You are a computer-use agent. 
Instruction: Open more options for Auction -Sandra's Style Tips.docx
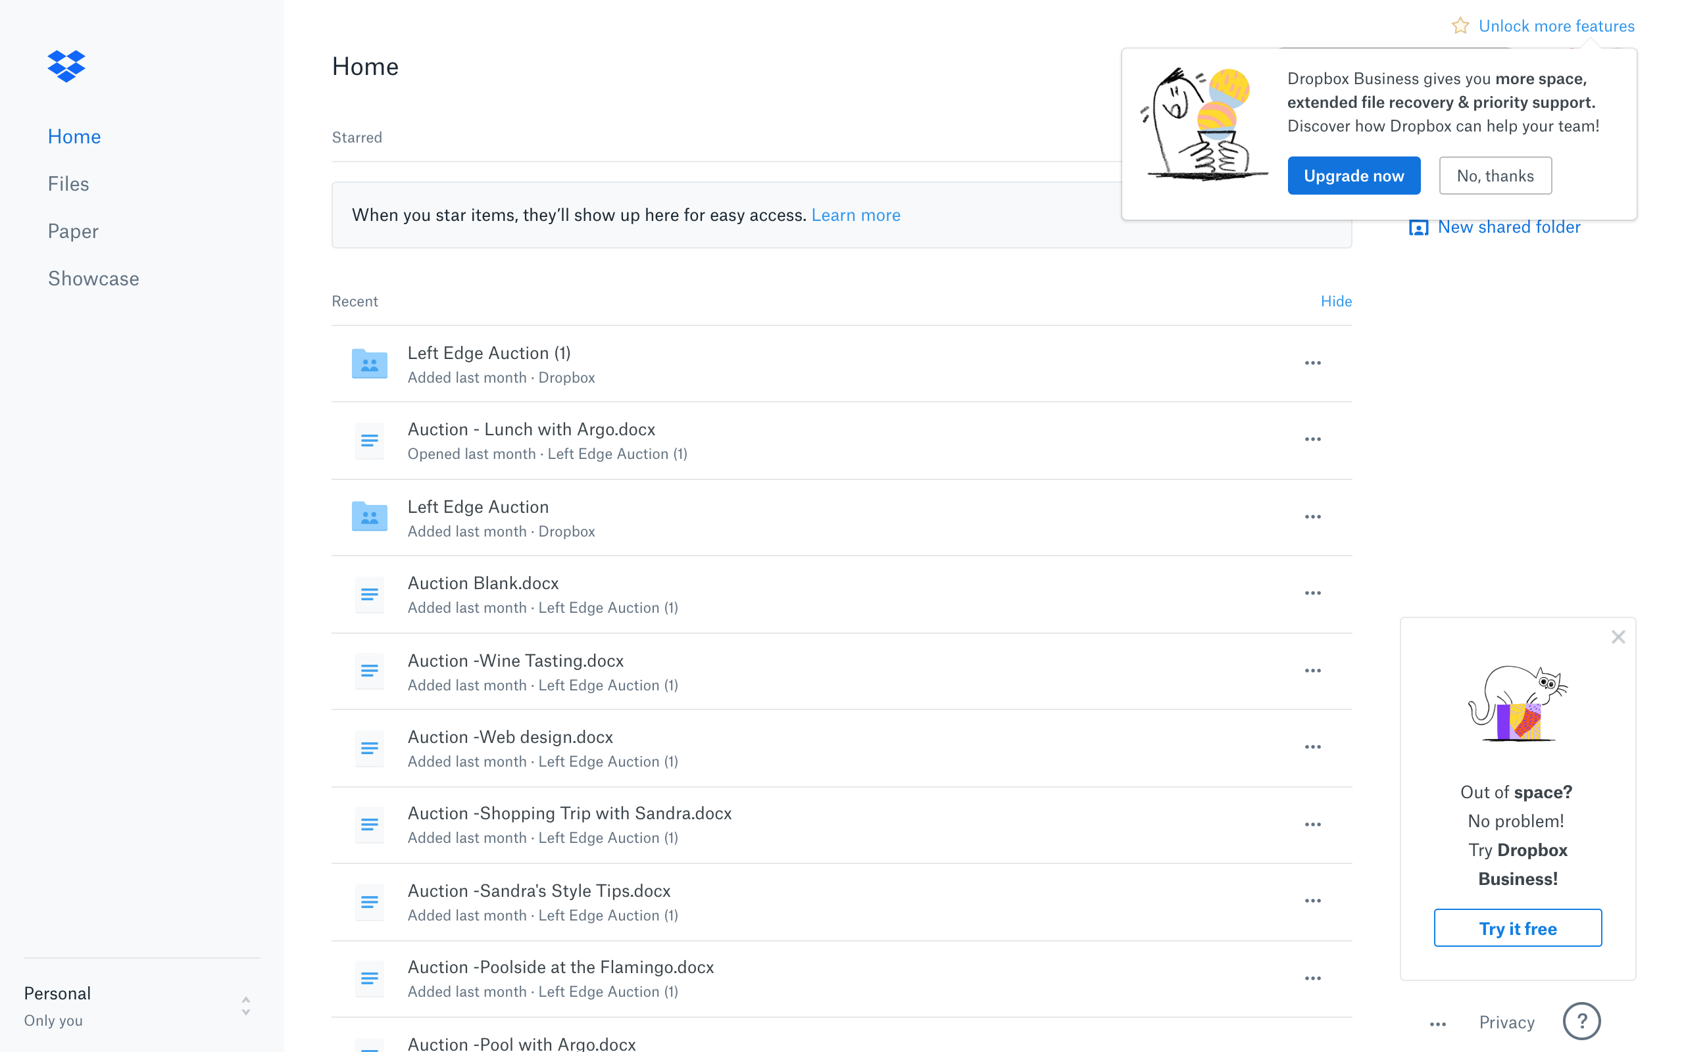tap(1312, 901)
